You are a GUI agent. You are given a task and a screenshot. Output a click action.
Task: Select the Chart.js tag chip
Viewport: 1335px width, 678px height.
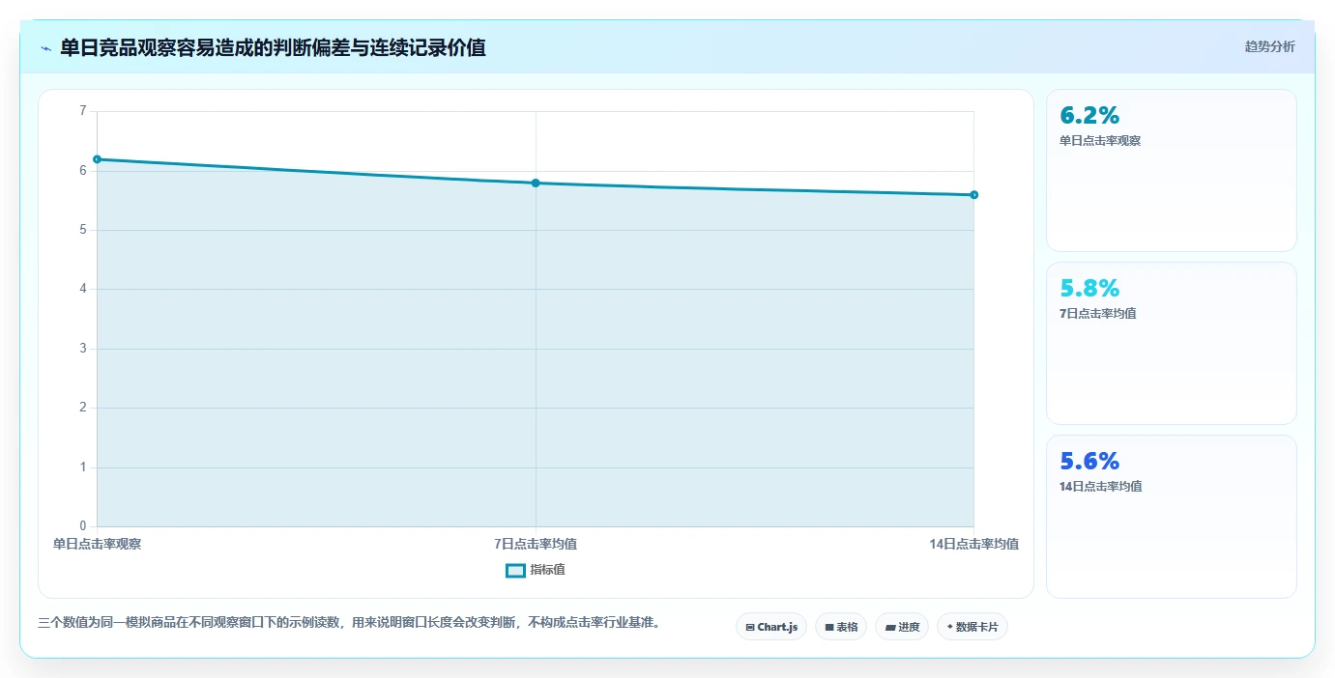pos(771,627)
